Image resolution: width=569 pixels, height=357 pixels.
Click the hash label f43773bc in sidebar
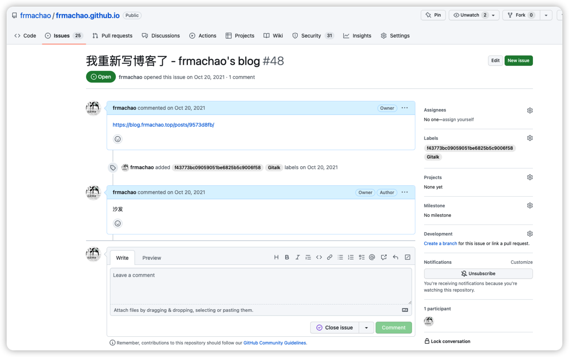click(x=470, y=148)
